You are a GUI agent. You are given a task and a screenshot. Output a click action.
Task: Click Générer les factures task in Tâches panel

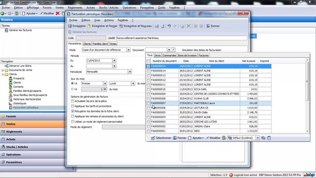click(x=20, y=30)
